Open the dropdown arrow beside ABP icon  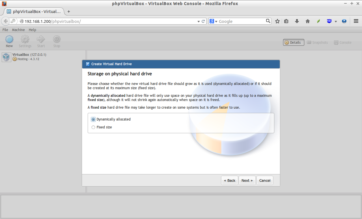(336, 21)
